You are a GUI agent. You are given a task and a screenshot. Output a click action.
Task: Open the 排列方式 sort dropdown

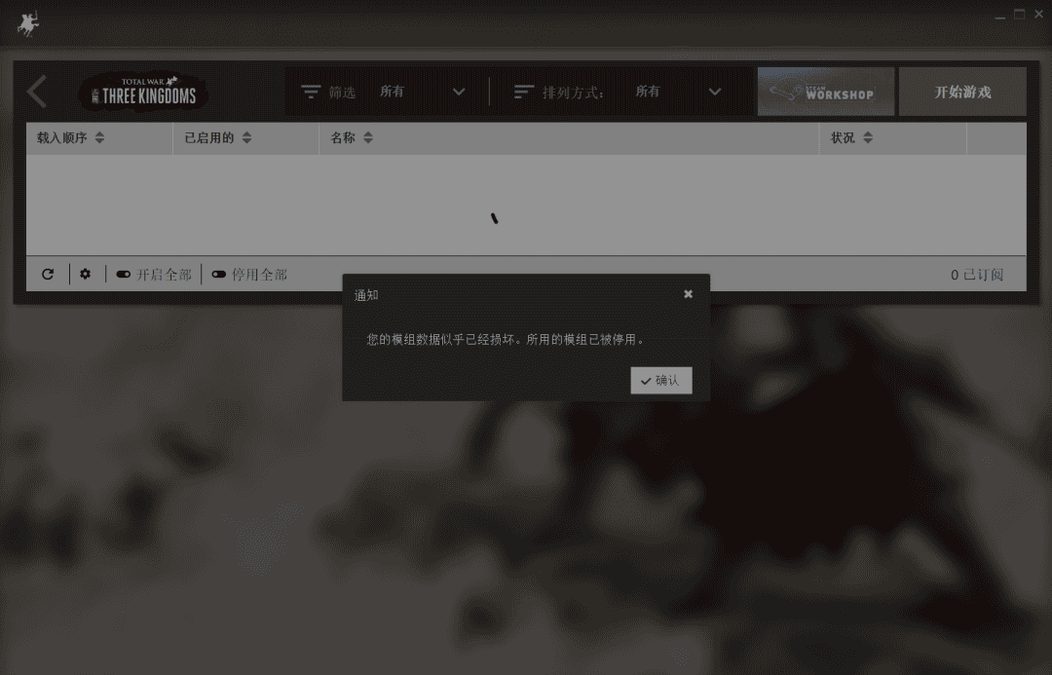(682, 91)
